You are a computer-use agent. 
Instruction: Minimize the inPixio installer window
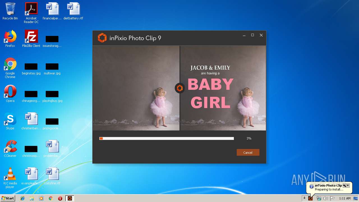[x=244, y=35]
